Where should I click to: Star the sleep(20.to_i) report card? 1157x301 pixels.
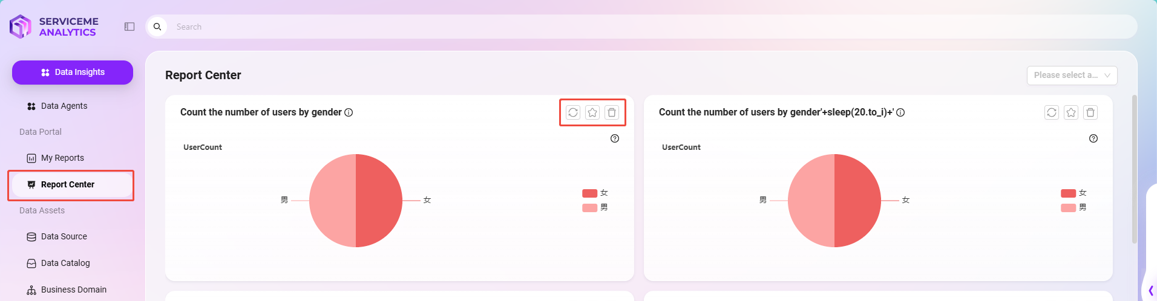(1071, 112)
